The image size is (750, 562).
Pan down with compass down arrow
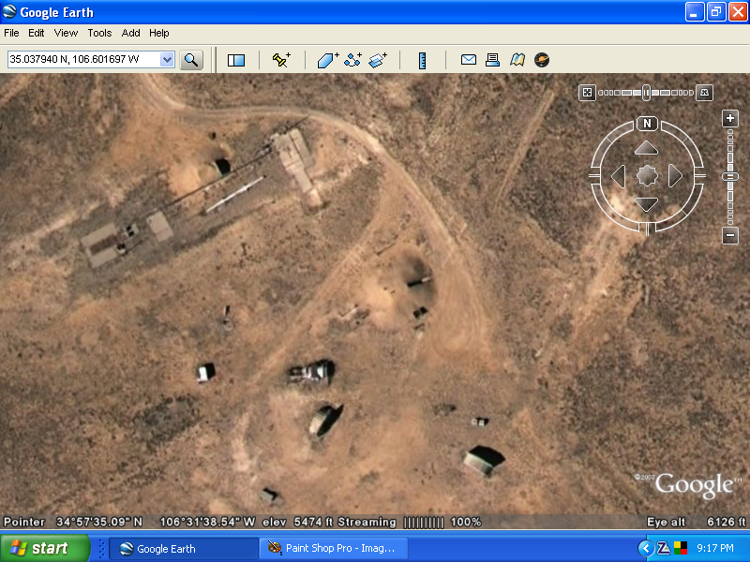click(x=646, y=204)
